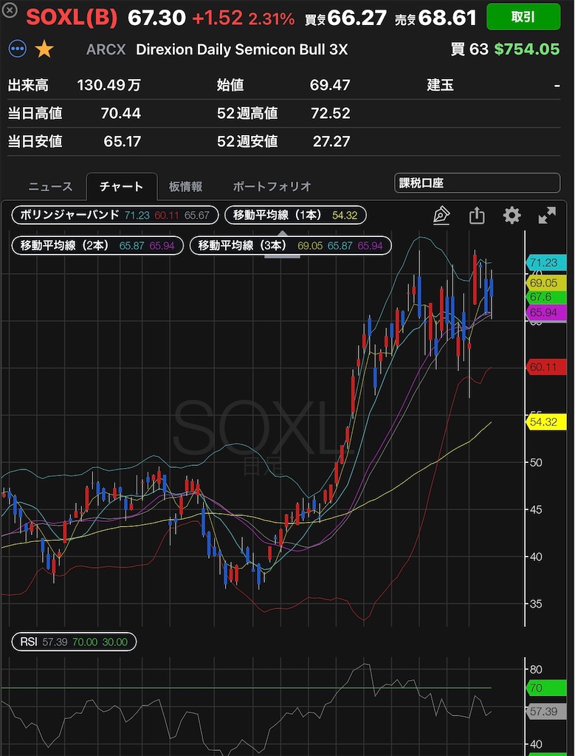Close the SOXL detail panel
This screenshot has height=756, width=575.
pos(11,9)
